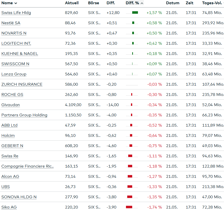This screenshot has height=212, width=224.
Task: Select Sika AG's price 220,20
Action: coord(71,207)
